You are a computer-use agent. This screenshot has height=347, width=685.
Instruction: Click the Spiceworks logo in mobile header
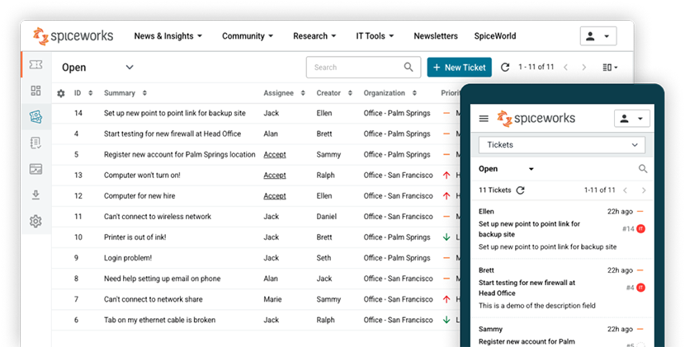(536, 119)
